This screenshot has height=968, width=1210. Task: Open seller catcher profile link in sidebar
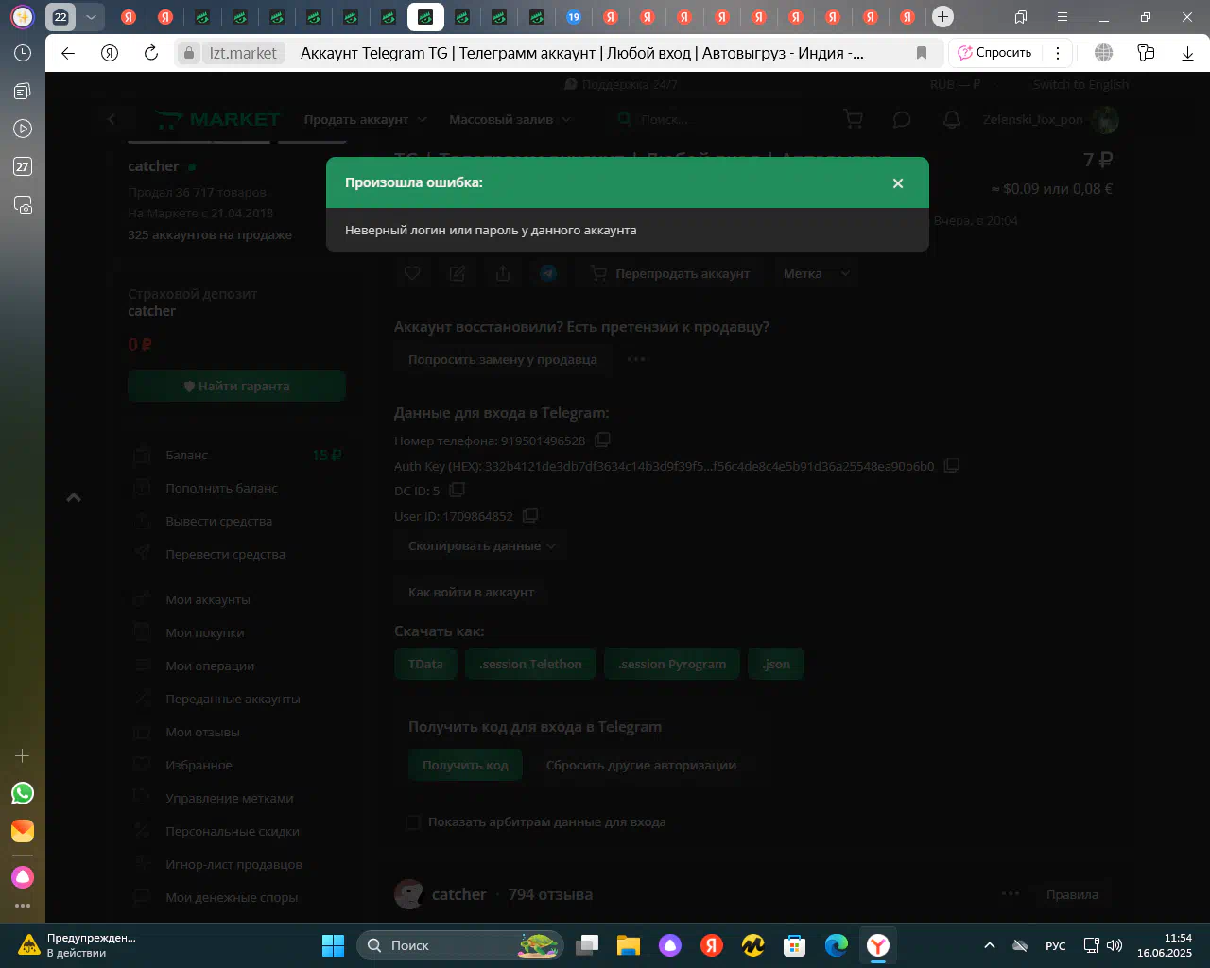click(x=153, y=165)
